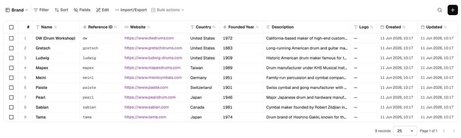
Task: Select the Gretsch row checkbox
Action: click(x=11, y=48)
